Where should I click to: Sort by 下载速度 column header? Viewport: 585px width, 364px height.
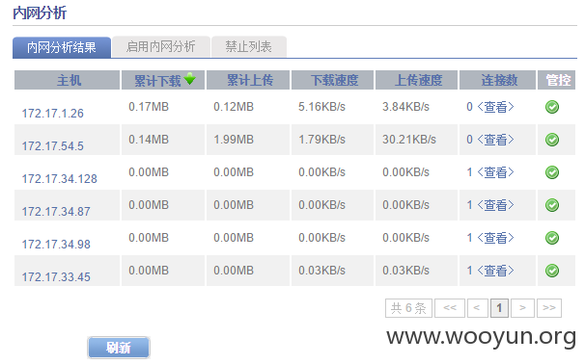332,80
